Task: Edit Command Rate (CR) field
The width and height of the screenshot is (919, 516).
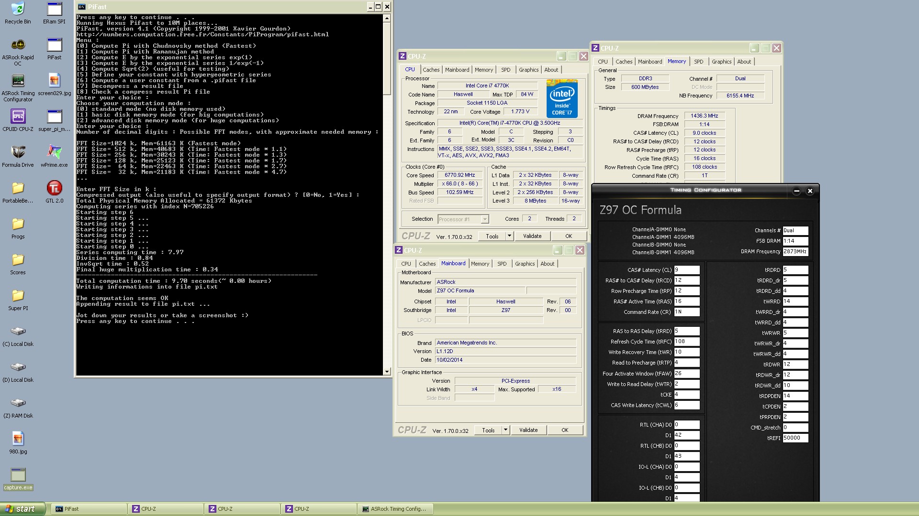Action: click(x=687, y=312)
